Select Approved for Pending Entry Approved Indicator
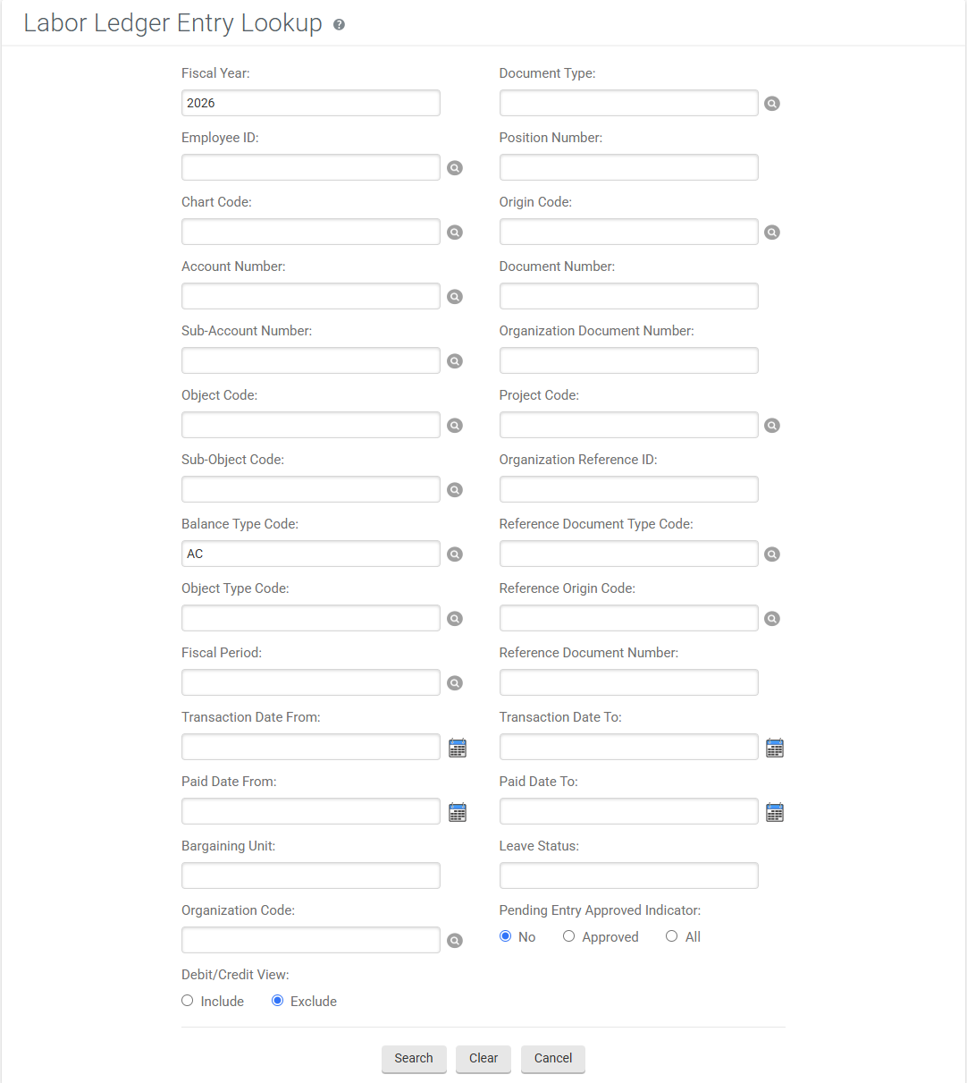Viewport: 967px width, 1083px height. [x=568, y=936]
